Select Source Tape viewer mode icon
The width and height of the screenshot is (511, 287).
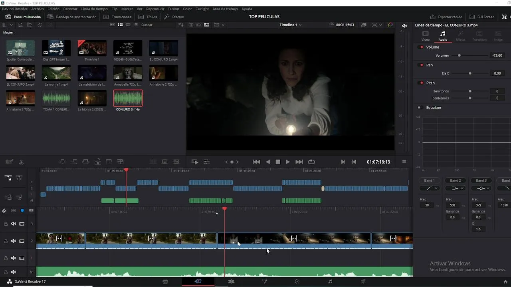(x=199, y=25)
